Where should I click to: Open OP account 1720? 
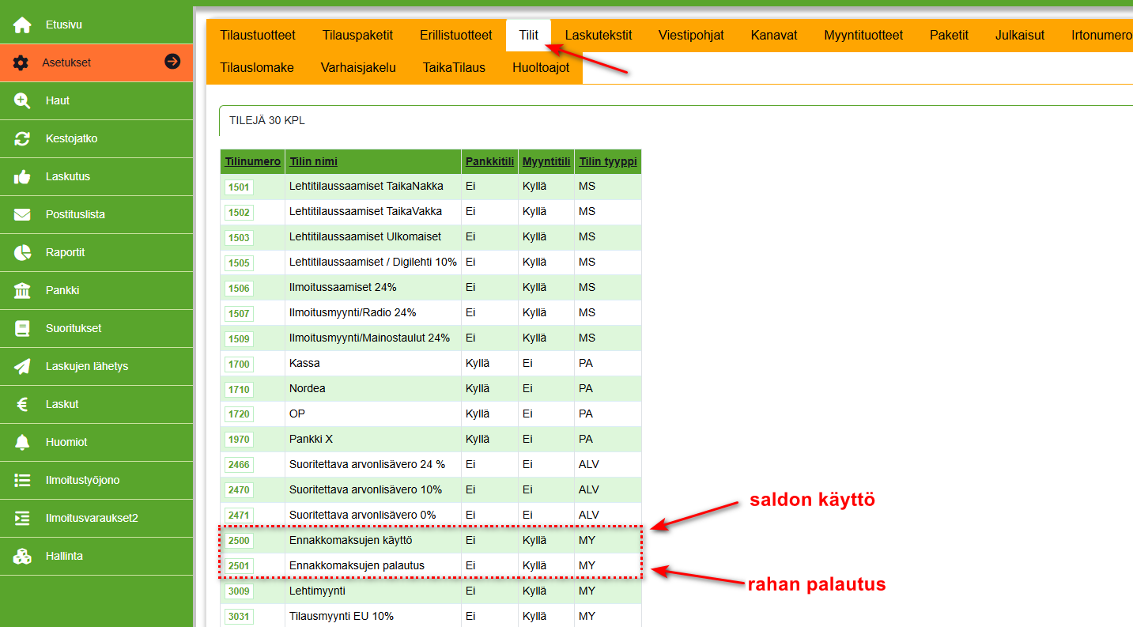(x=239, y=414)
